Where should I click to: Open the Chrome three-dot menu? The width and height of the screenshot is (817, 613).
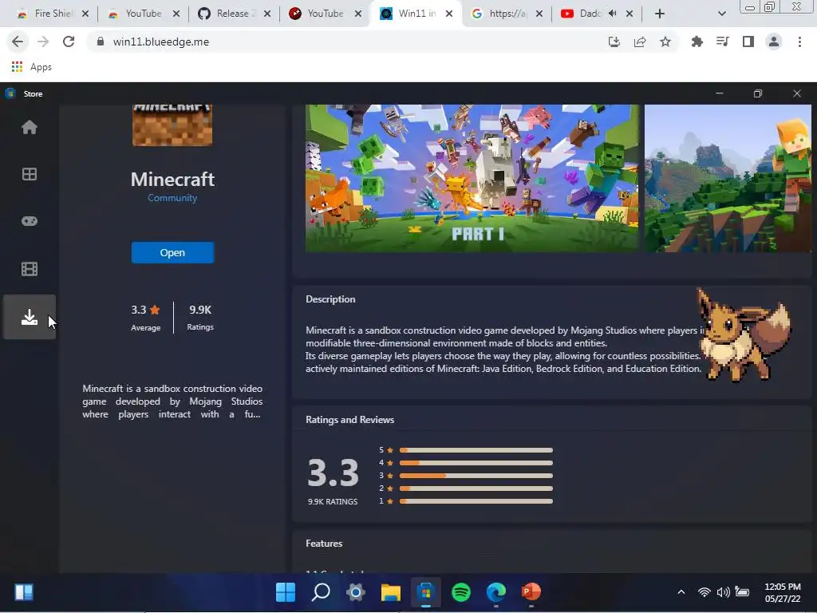[799, 42]
